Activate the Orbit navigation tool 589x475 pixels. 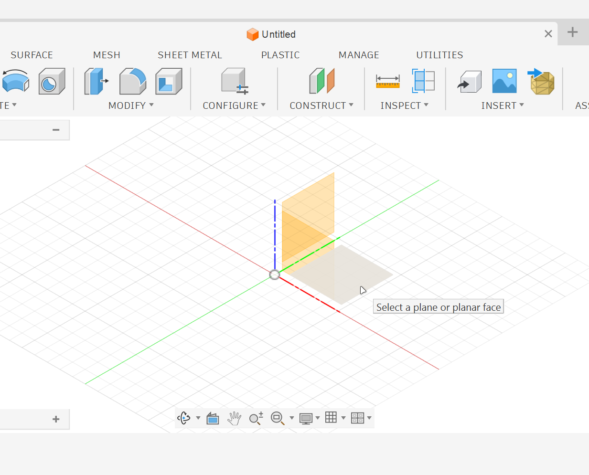coord(184,418)
